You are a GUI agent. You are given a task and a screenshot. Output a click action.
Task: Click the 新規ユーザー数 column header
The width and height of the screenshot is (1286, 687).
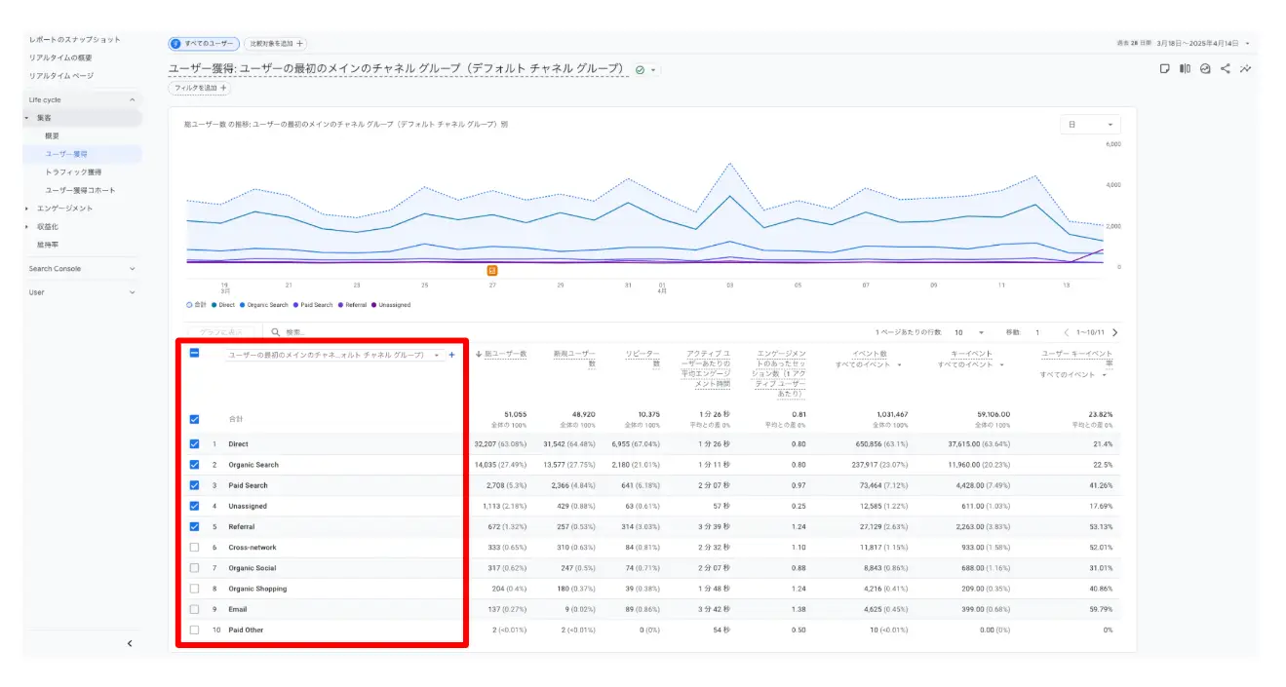click(x=572, y=359)
